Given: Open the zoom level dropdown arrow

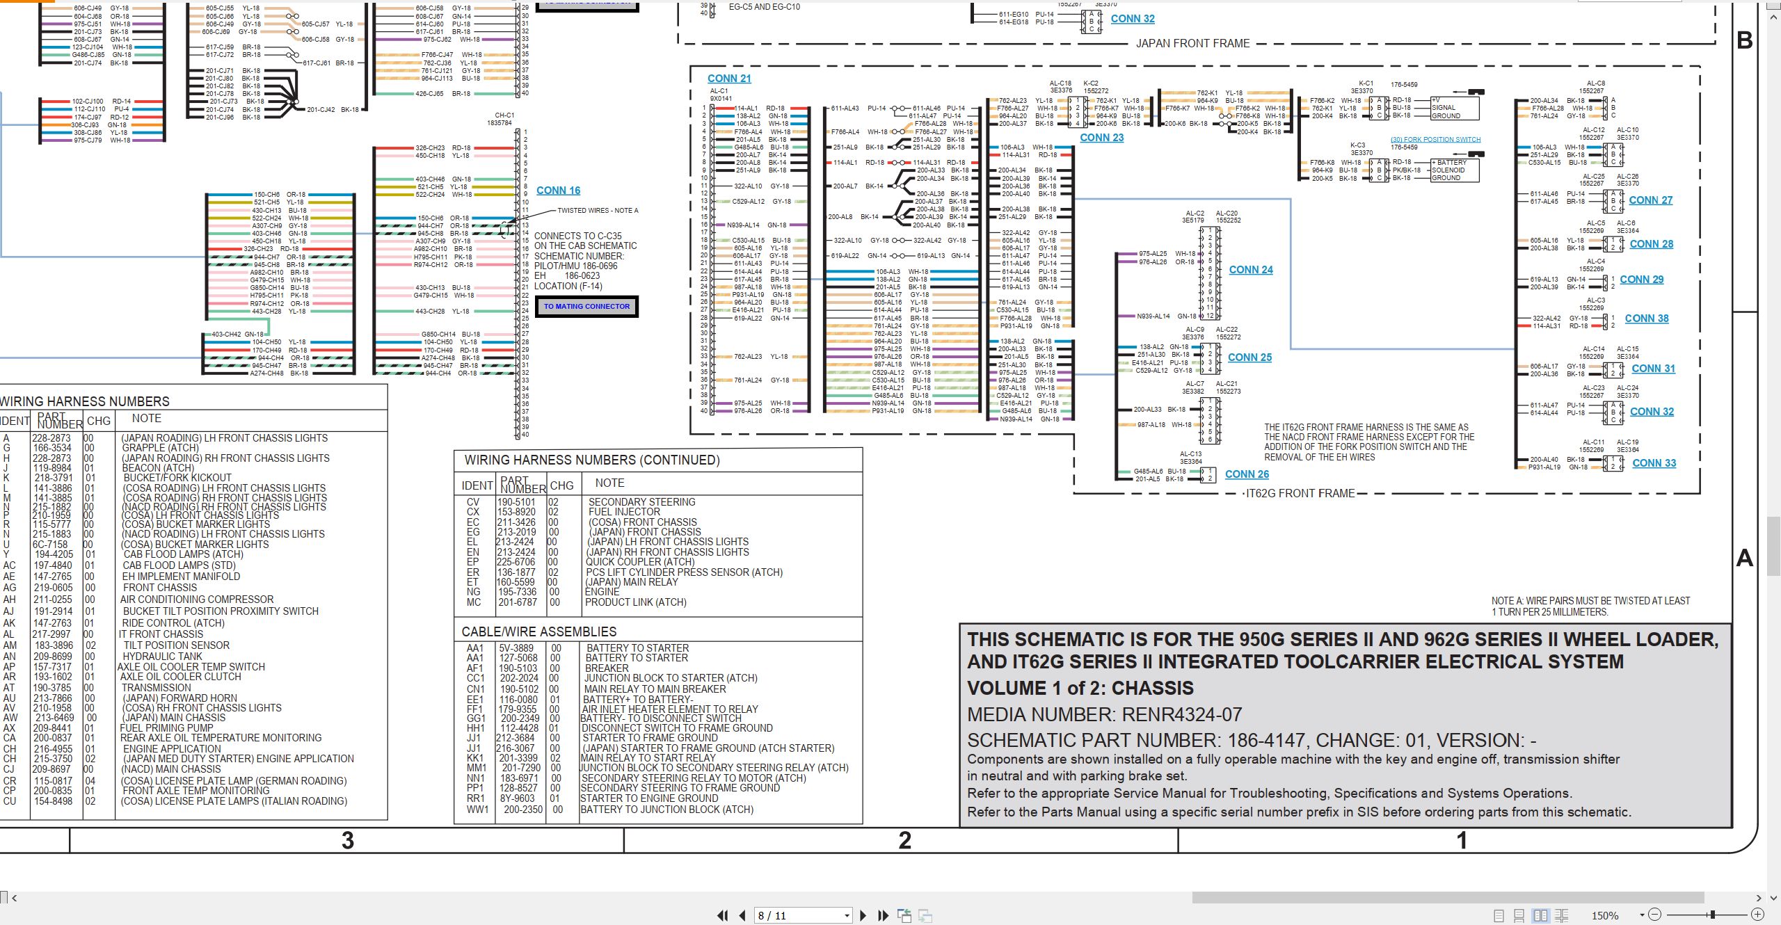Looking at the screenshot, I should tap(1642, 915).
